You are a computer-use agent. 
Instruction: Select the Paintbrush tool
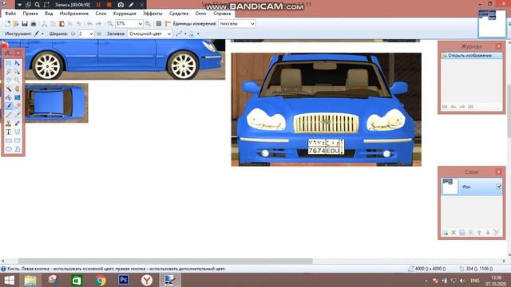[x=9, y=106]
